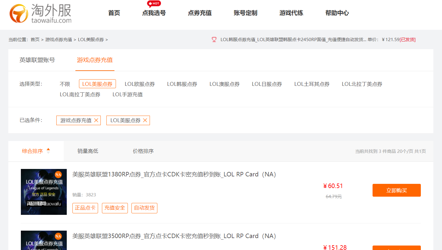Open 账号定制 in the navigation bar
The height and width of the screenshot is (250, 442).
[245, 13]
